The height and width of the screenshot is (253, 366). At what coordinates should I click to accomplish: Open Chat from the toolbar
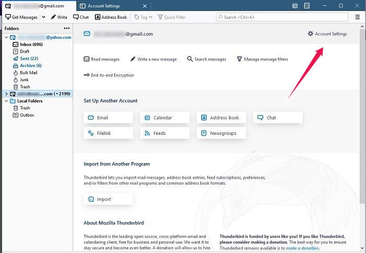pos(81,17)
